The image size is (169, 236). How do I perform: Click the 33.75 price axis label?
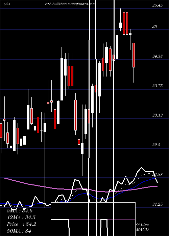pyautogui.click(x=158, y=86)
